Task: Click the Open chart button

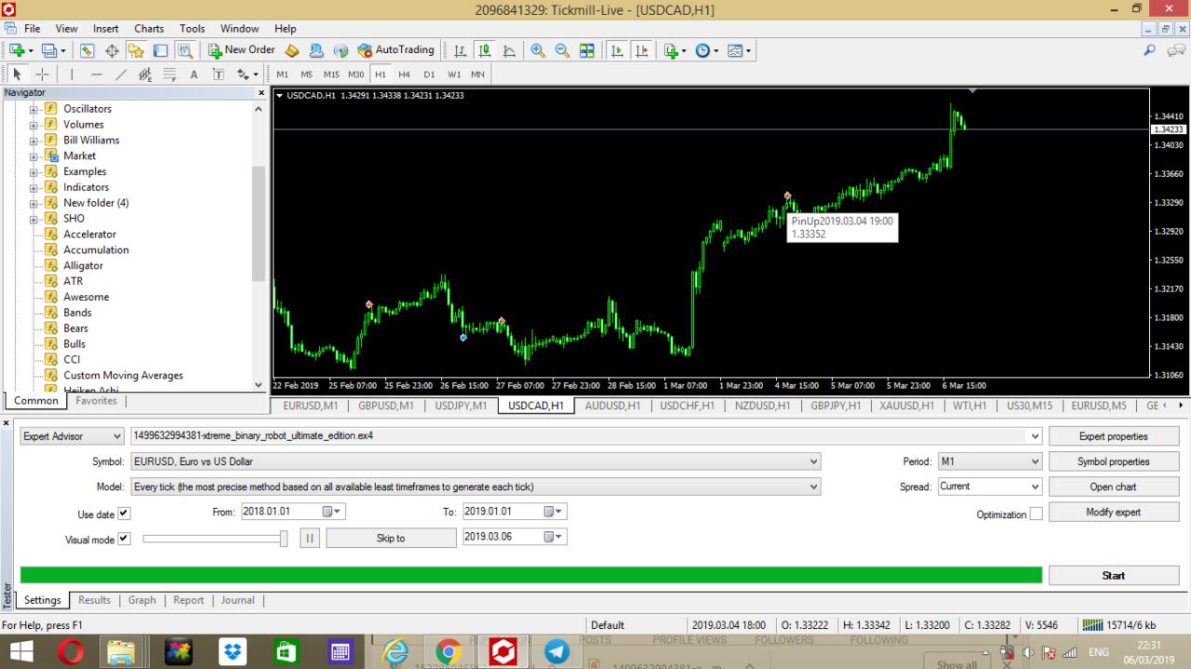Action: tap(1114, 487)
